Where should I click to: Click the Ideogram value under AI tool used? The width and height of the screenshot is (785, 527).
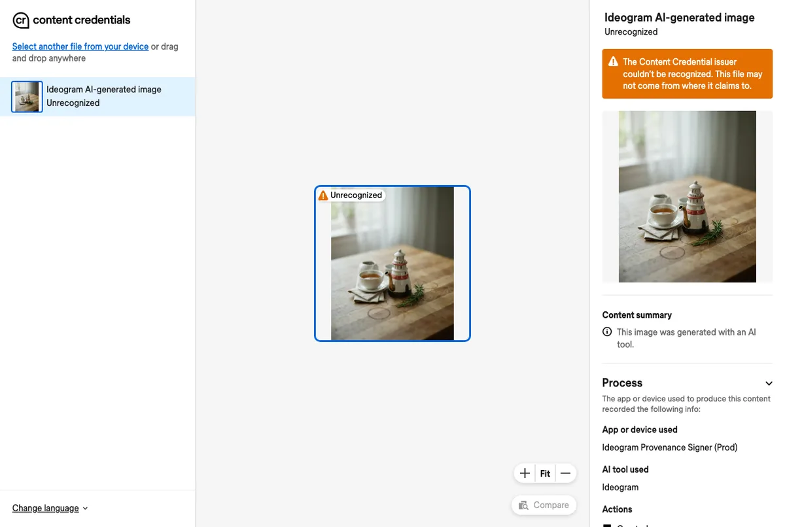pyautogui.click(x=620, y=488)
